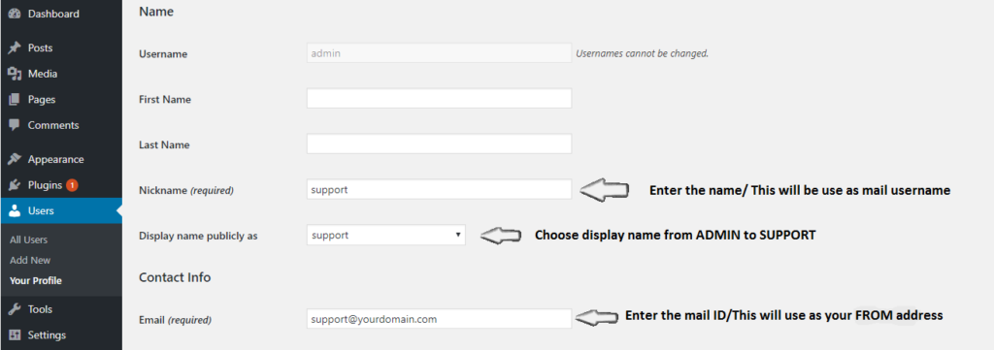Focus the Last Name text field

coord(439,143)
